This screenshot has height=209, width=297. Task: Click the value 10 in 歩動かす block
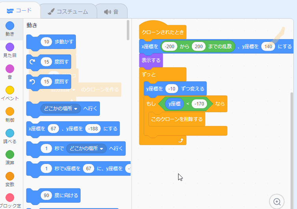pyautogui.click(x=47, y=42)
